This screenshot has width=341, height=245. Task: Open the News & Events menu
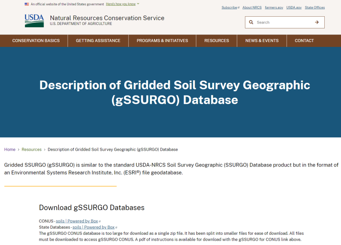(x=262, y=41)
